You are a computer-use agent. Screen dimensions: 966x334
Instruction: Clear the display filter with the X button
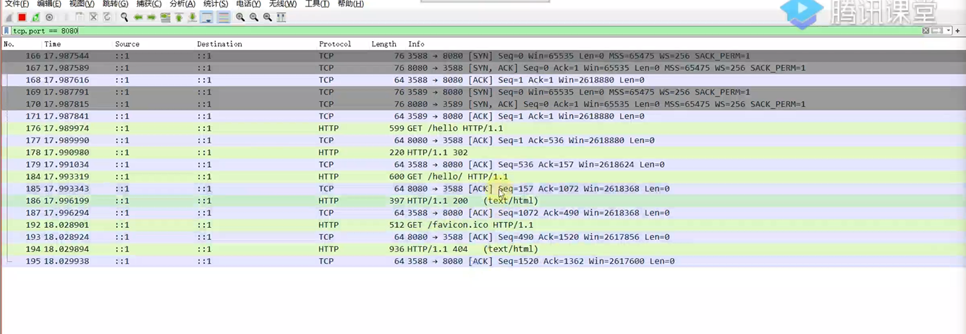pos(925,30)
